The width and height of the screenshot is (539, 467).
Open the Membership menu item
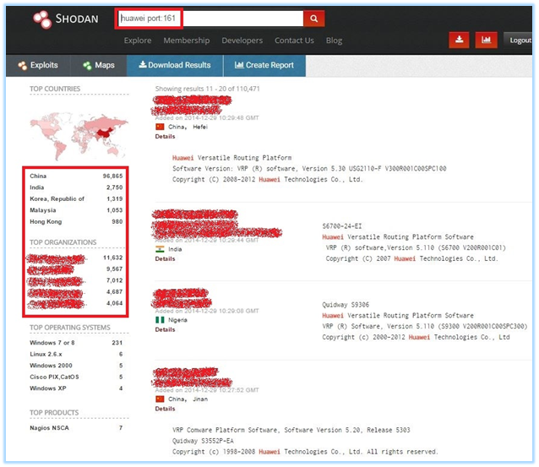coord(187,41)
